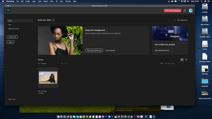Viewport: 212px width, 119px height.
Task: Open the Filter menu
Action: [52, 1]
